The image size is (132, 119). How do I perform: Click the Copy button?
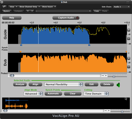tap(97, 11)
